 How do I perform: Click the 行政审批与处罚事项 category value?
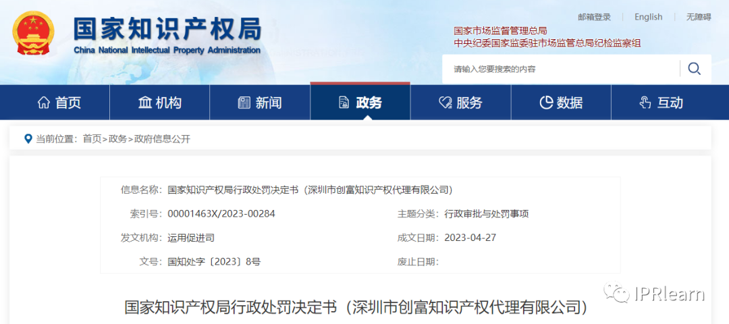click(486, 214)
